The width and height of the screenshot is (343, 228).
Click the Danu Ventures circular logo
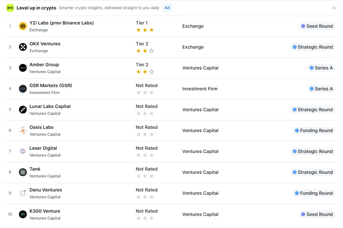point(23,193)
